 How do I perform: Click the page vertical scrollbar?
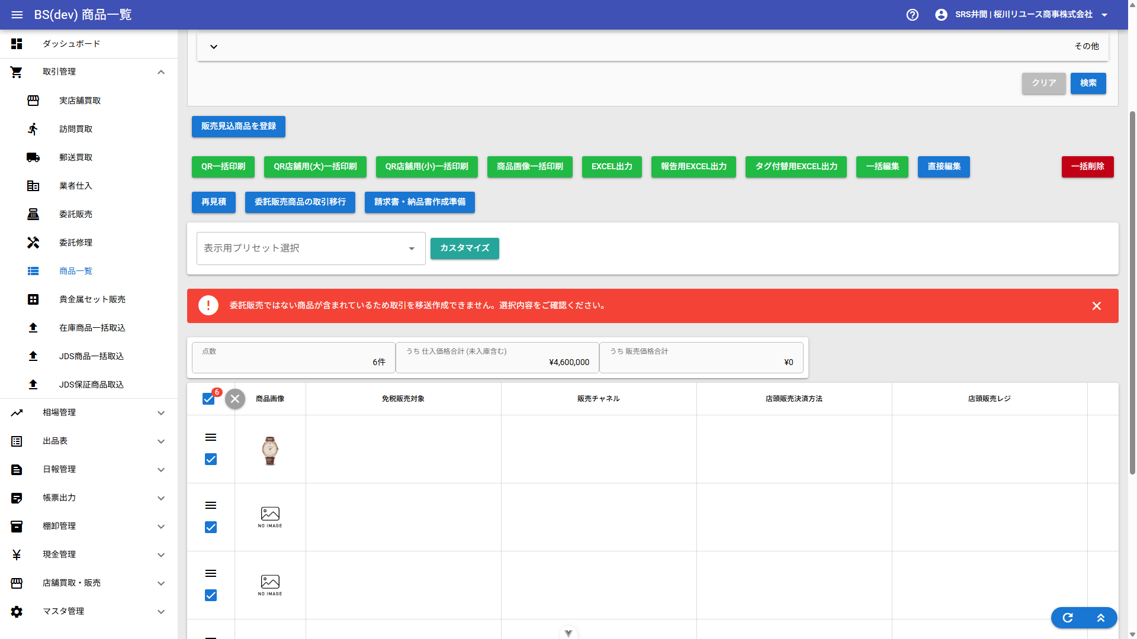(x=1132, y=292)
